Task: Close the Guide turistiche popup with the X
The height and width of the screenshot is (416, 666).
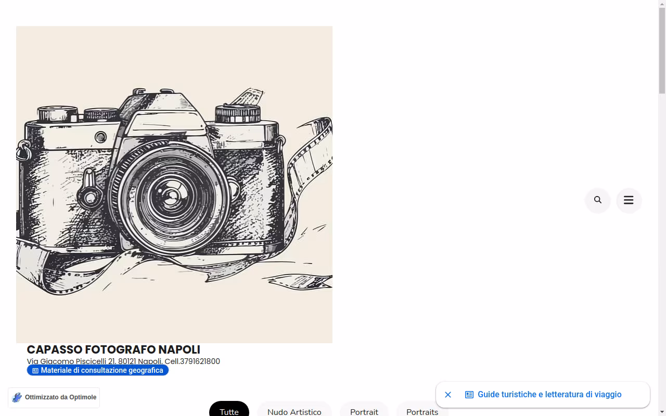Action: pyautogui.click(x=448, y=395)
